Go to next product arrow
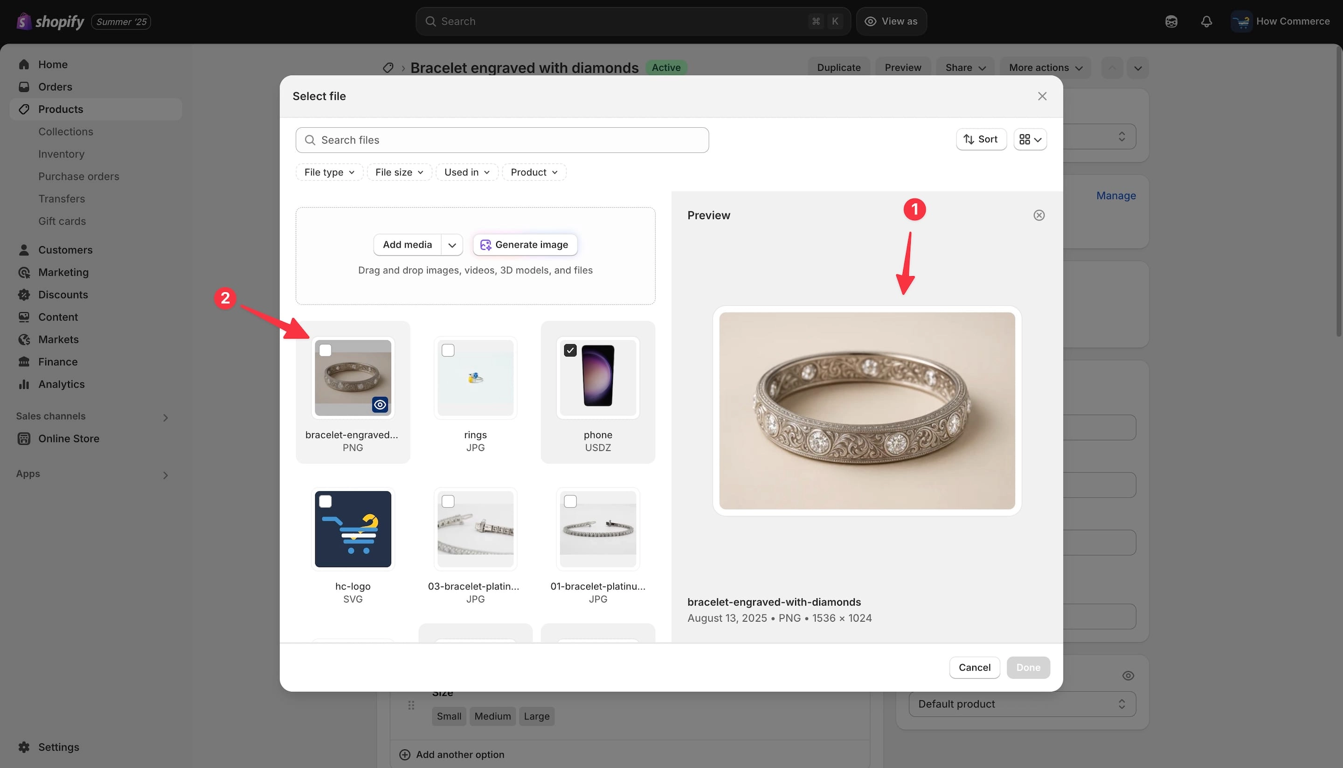 [1138, 68]
